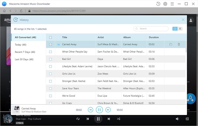
Task: Click the Macsome app logo icon
Action: point(4,4)
